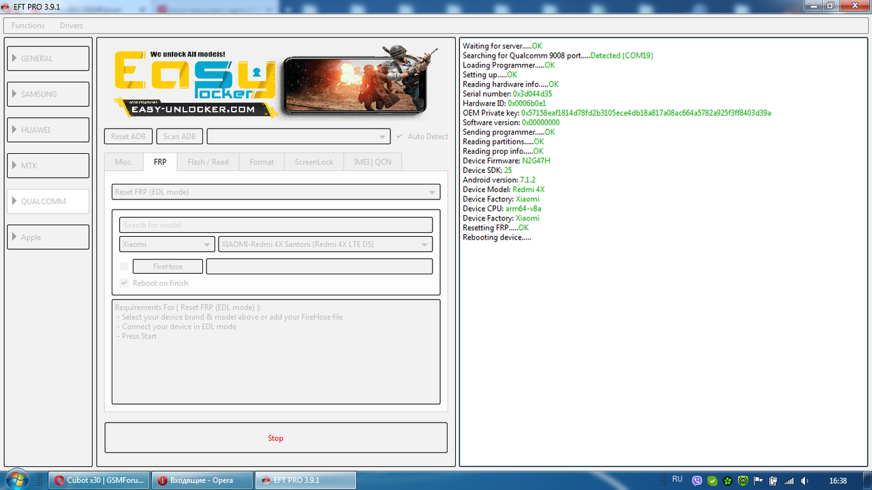Click the EFT PRO title bar icon
This screenshot has width=872, height=490.
[x=7, y=5]
